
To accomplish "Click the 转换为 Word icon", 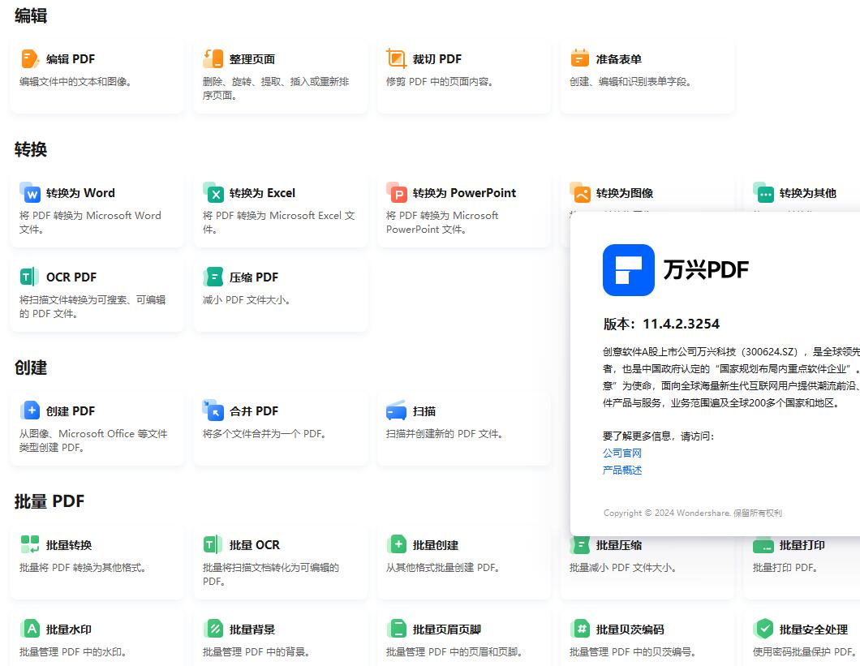I will tap(30, 192).
